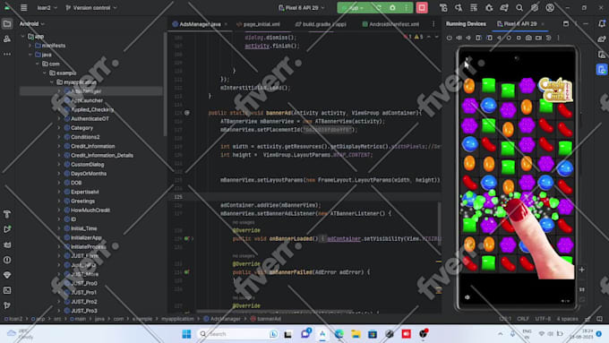This screenshot has height=343, width=609.
Task: Click emulator home circle icon
Action: 509,38
